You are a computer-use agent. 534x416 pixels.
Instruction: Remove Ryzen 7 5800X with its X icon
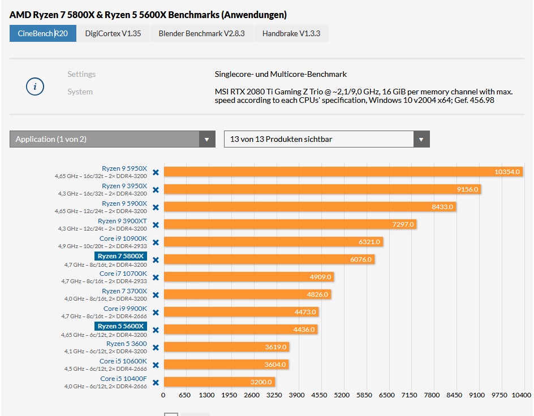156,260
